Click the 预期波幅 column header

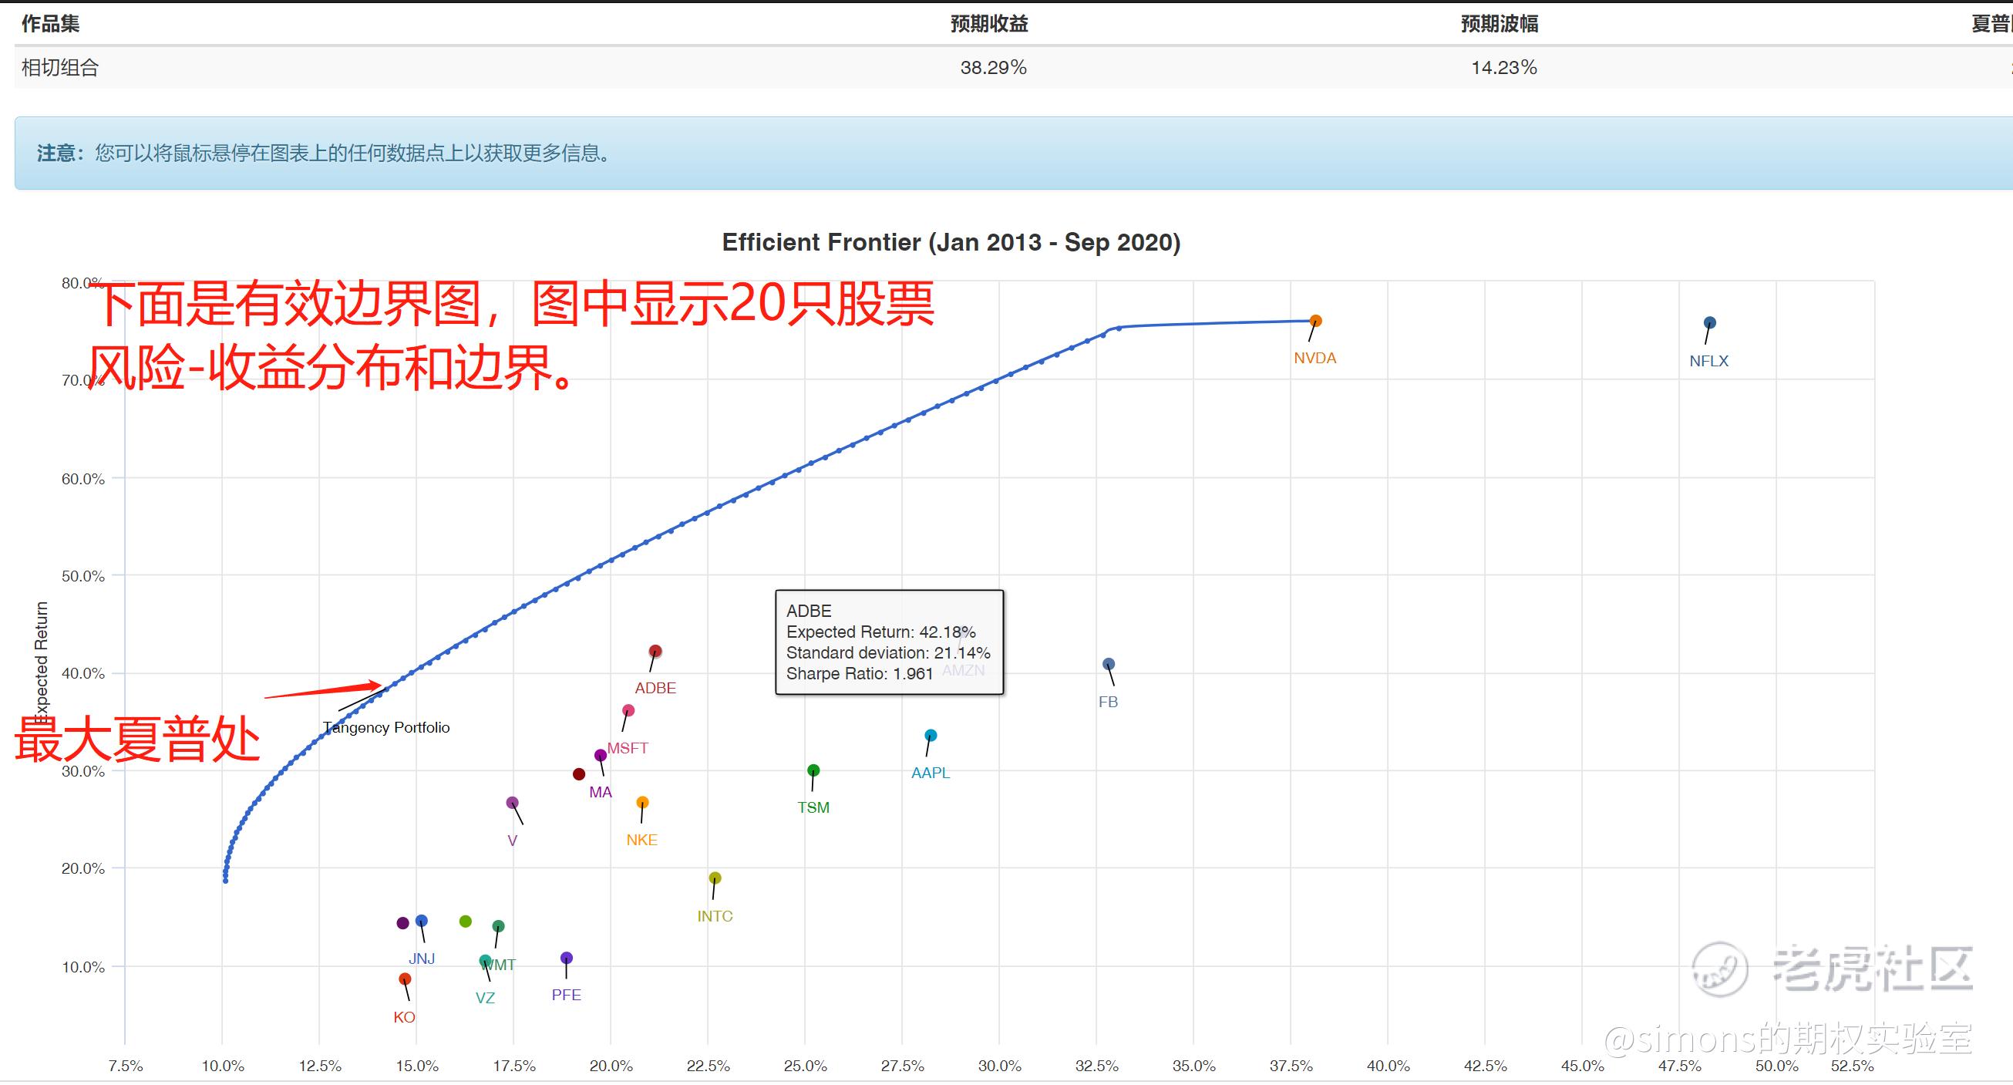point(1500,23)
